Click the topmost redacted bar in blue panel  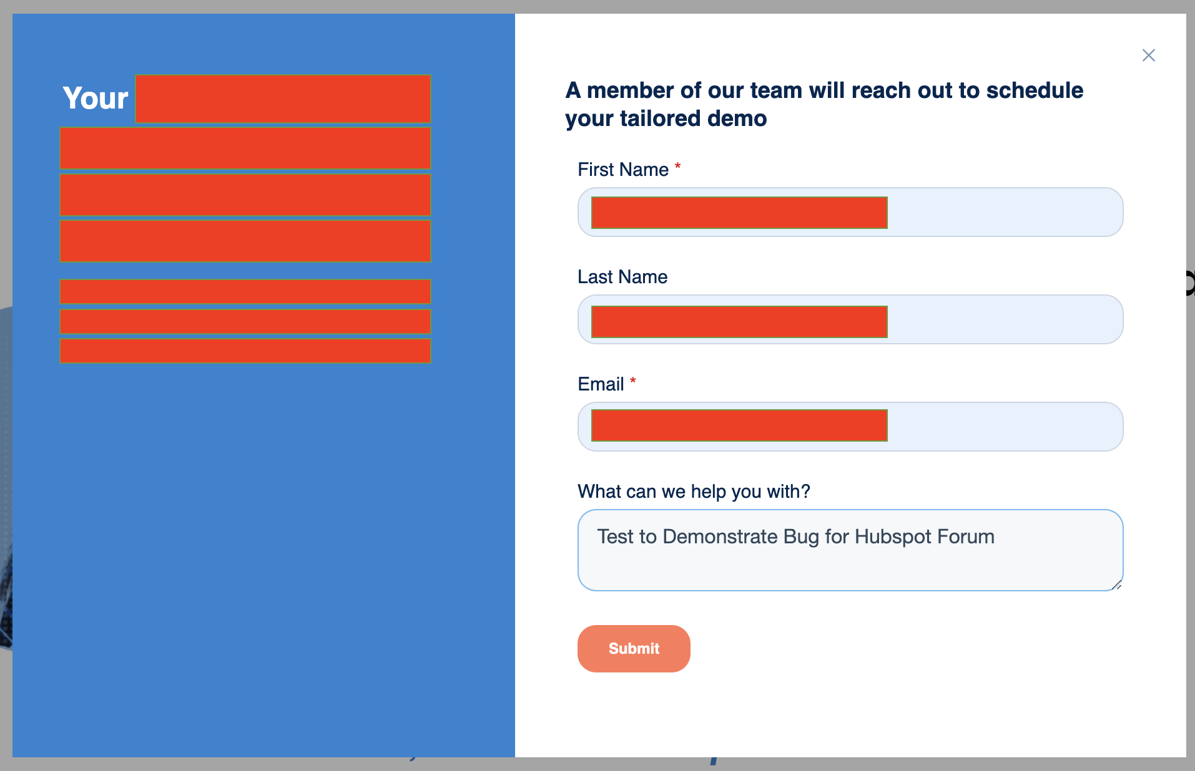coord(245,148)
